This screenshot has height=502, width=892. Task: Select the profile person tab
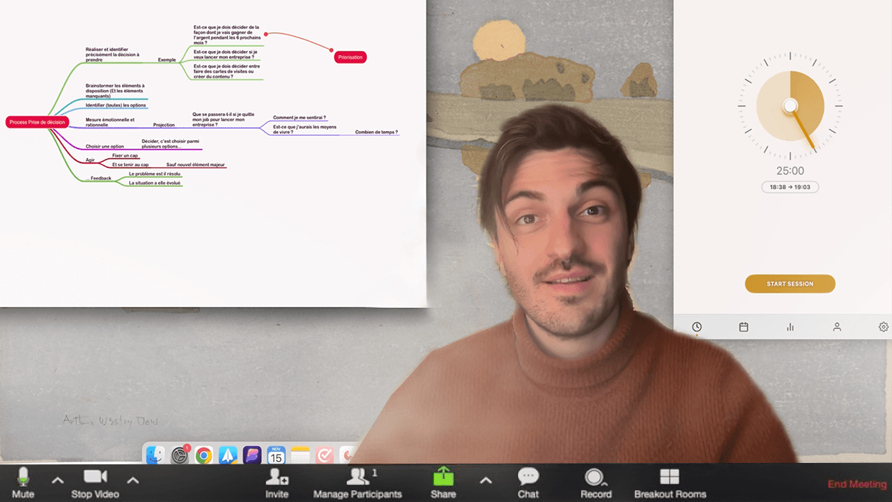837,327
